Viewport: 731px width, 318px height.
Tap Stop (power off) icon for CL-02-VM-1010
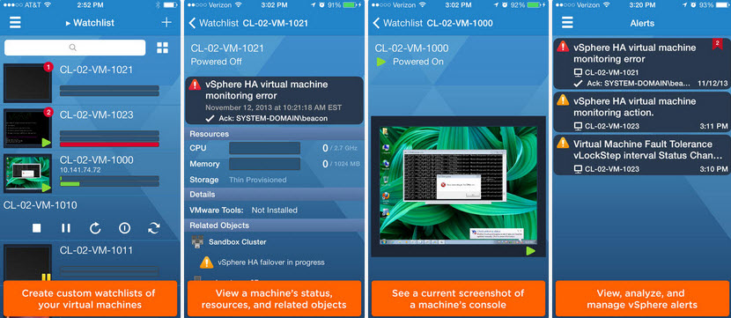click(37, 228)
